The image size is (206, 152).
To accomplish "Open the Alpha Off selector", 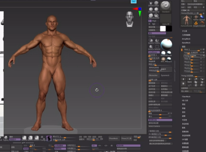I will coord(166,19).
